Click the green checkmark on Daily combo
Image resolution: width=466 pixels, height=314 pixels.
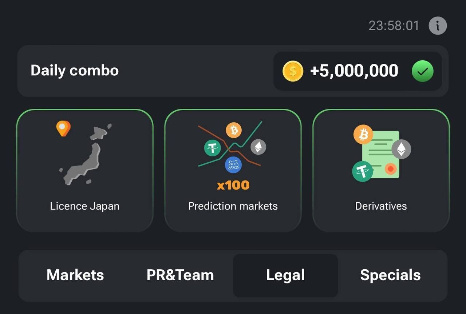(423, 71)
